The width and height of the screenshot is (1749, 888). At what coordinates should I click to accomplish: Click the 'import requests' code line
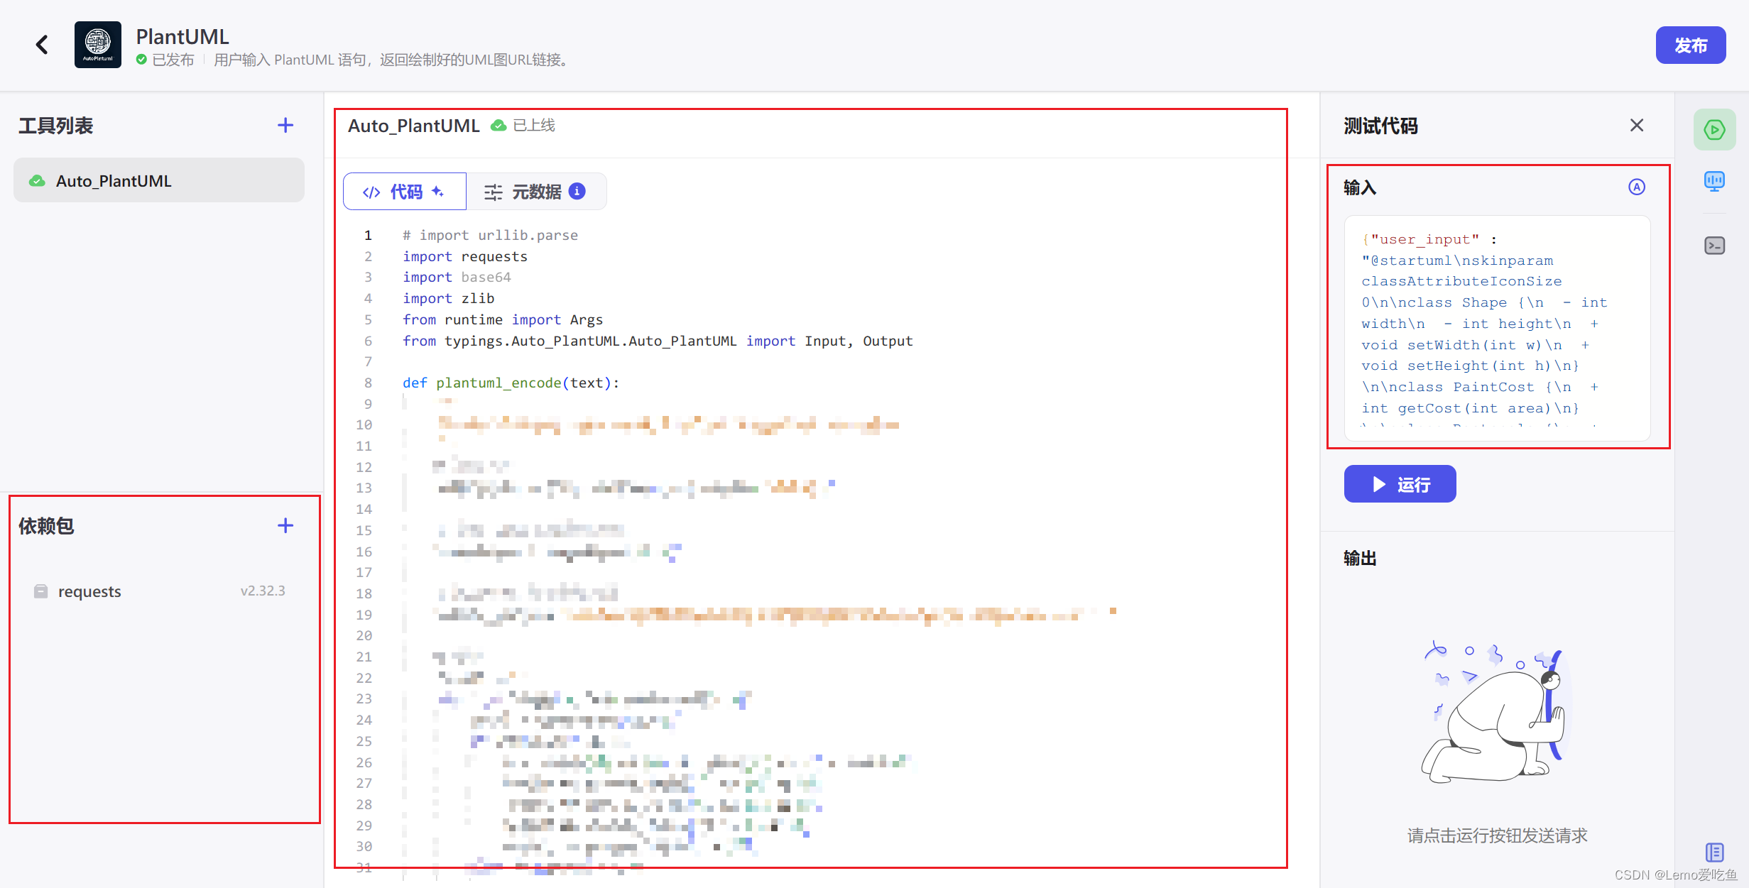[465, 256]
